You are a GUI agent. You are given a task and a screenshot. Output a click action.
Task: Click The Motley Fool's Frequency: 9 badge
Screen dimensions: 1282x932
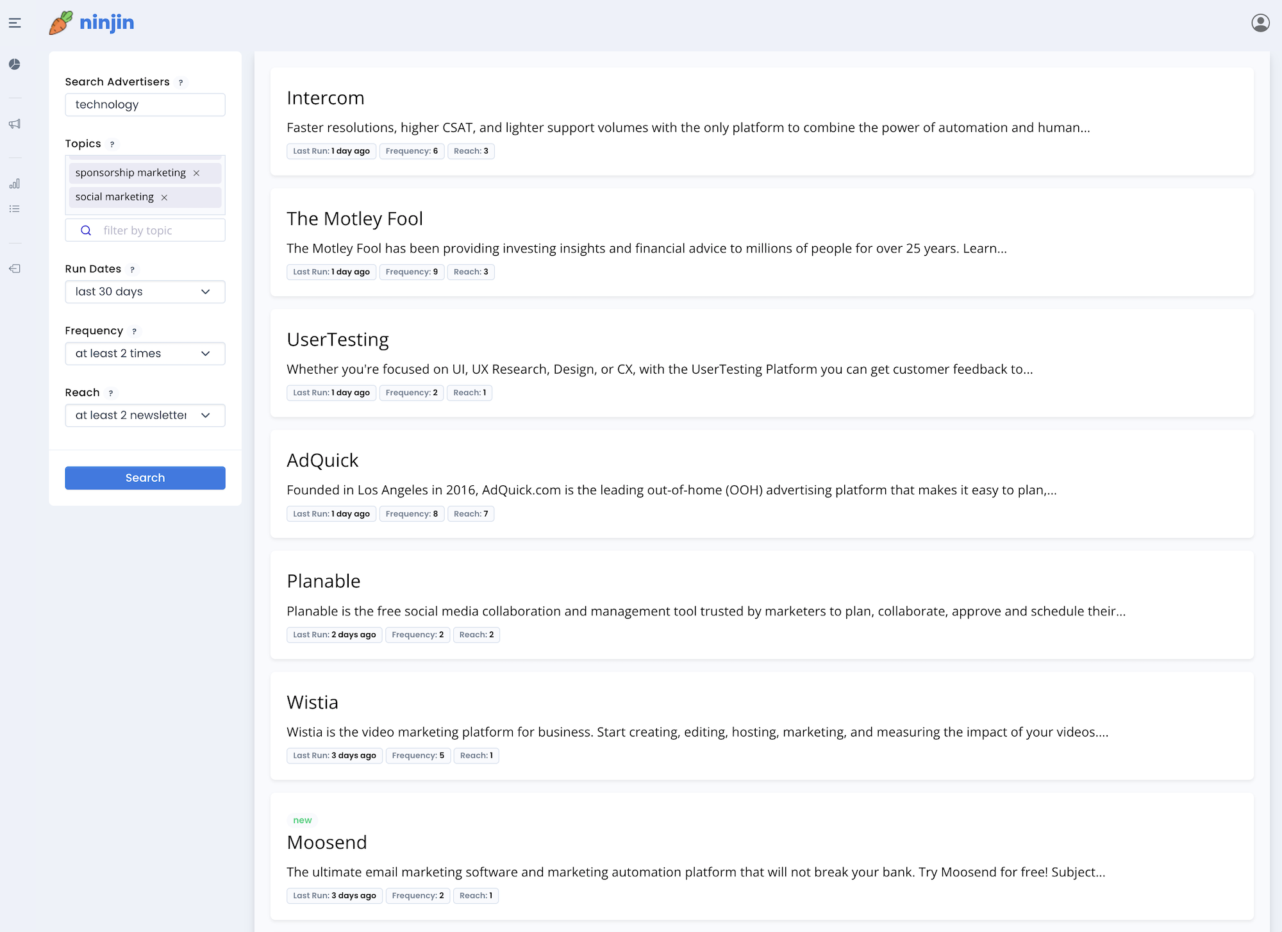click(412, 272)
